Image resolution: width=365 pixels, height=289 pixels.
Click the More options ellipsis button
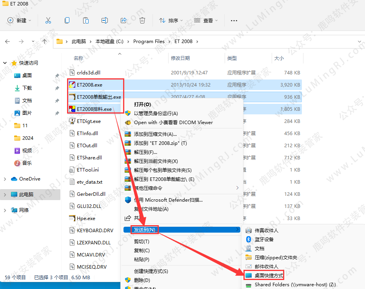pos(234,20)
